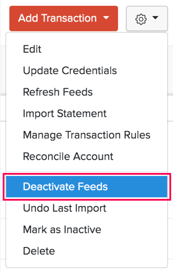Open the Import Statement option
This screenshot has width=173, height=272.
pos(65,113)
